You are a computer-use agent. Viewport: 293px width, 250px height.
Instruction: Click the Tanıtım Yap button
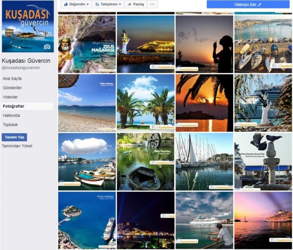pos(14,137)
